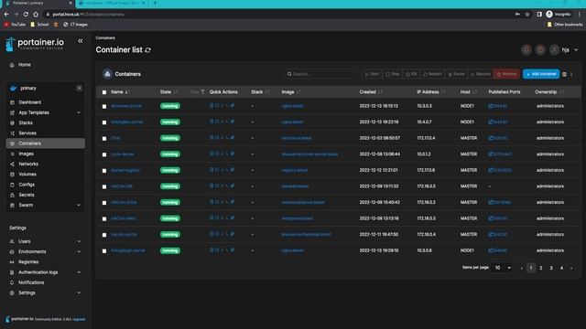Click the user avatar icon next to hjs
Viewport: 586px width, 329px height.
click(554, 49)
